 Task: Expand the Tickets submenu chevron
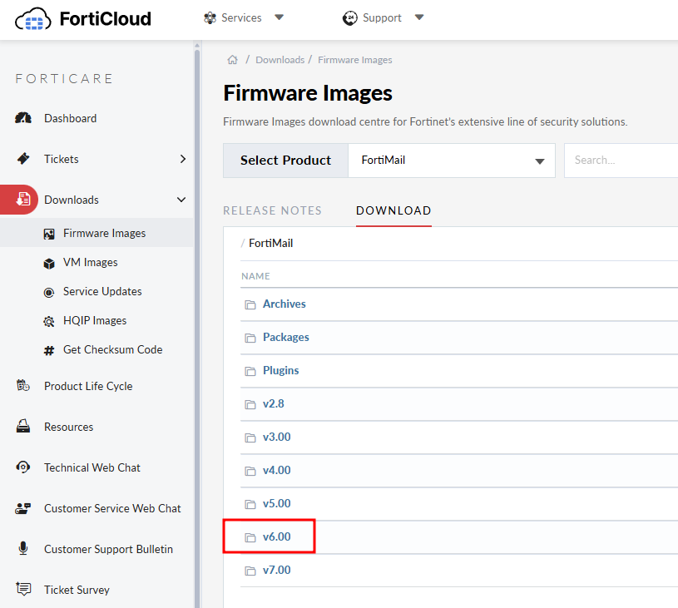point(183,159)
